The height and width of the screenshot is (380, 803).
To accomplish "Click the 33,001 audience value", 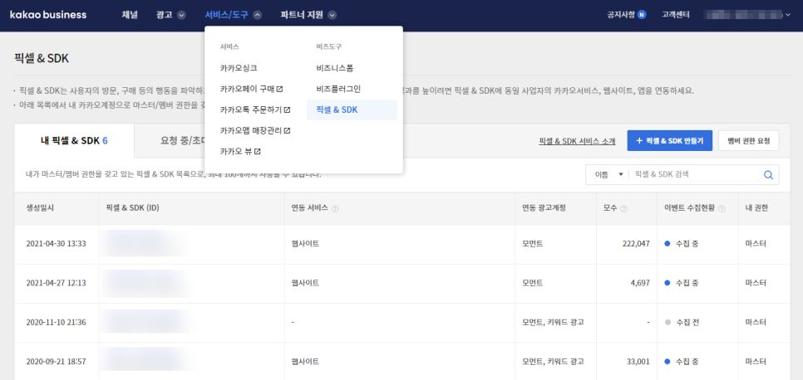I will (638, 362).
